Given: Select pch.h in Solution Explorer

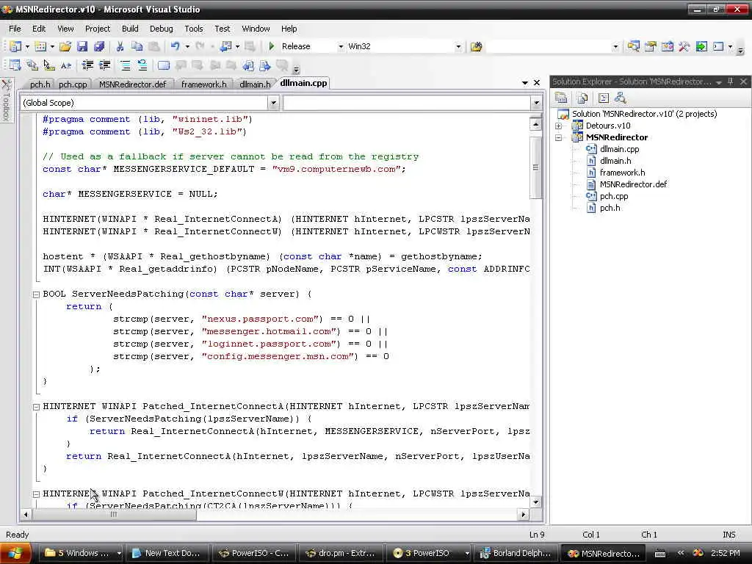Looking at the screenshot, I should 610,208.
